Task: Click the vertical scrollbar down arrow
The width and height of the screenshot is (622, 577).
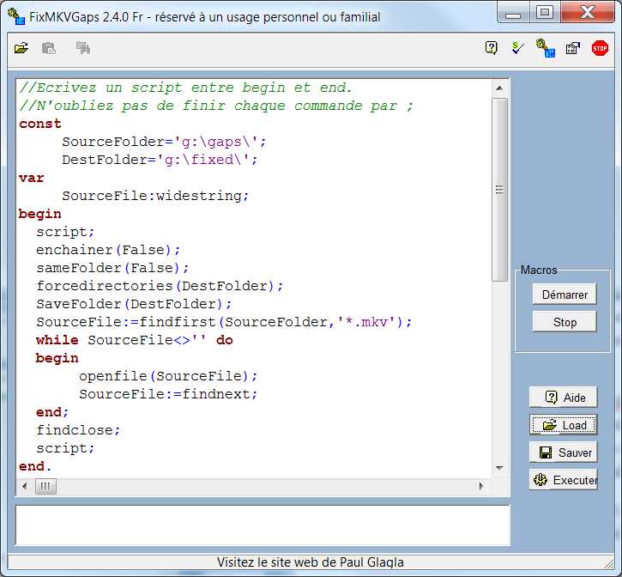Action: coord(499,468)
